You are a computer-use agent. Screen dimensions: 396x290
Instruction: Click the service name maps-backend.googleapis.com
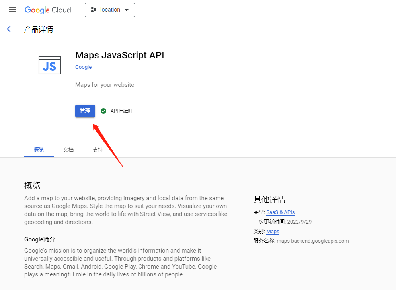coord(313,241)
